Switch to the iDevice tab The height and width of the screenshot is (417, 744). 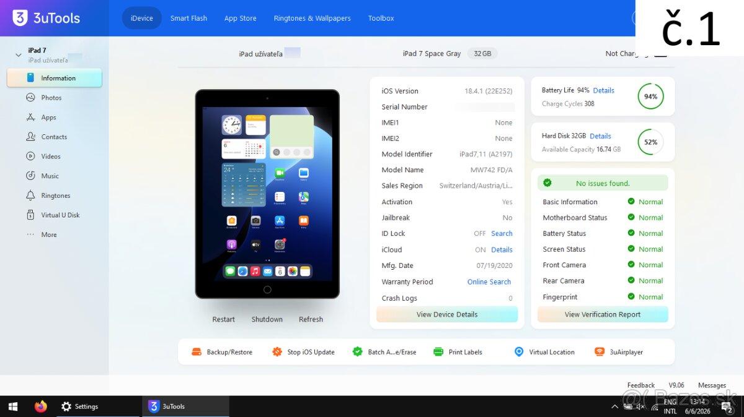pos(141,18)
